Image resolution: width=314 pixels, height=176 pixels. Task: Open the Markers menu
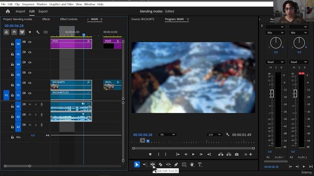42,4
